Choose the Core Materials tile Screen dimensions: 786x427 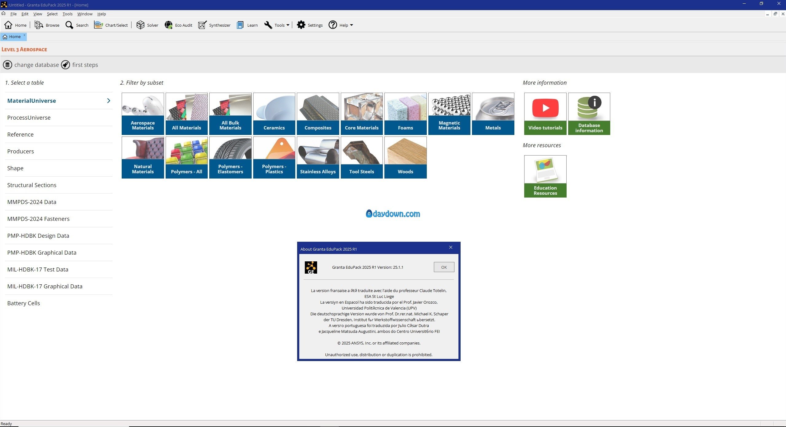[x=362, y=114]
